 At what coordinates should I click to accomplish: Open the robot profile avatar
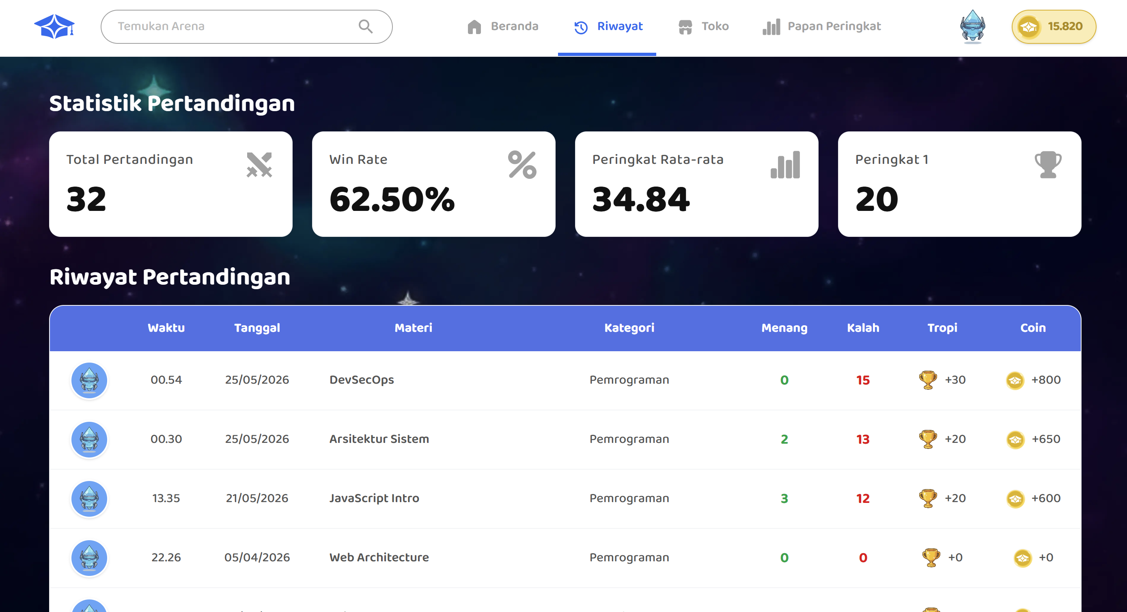(972, 27)
